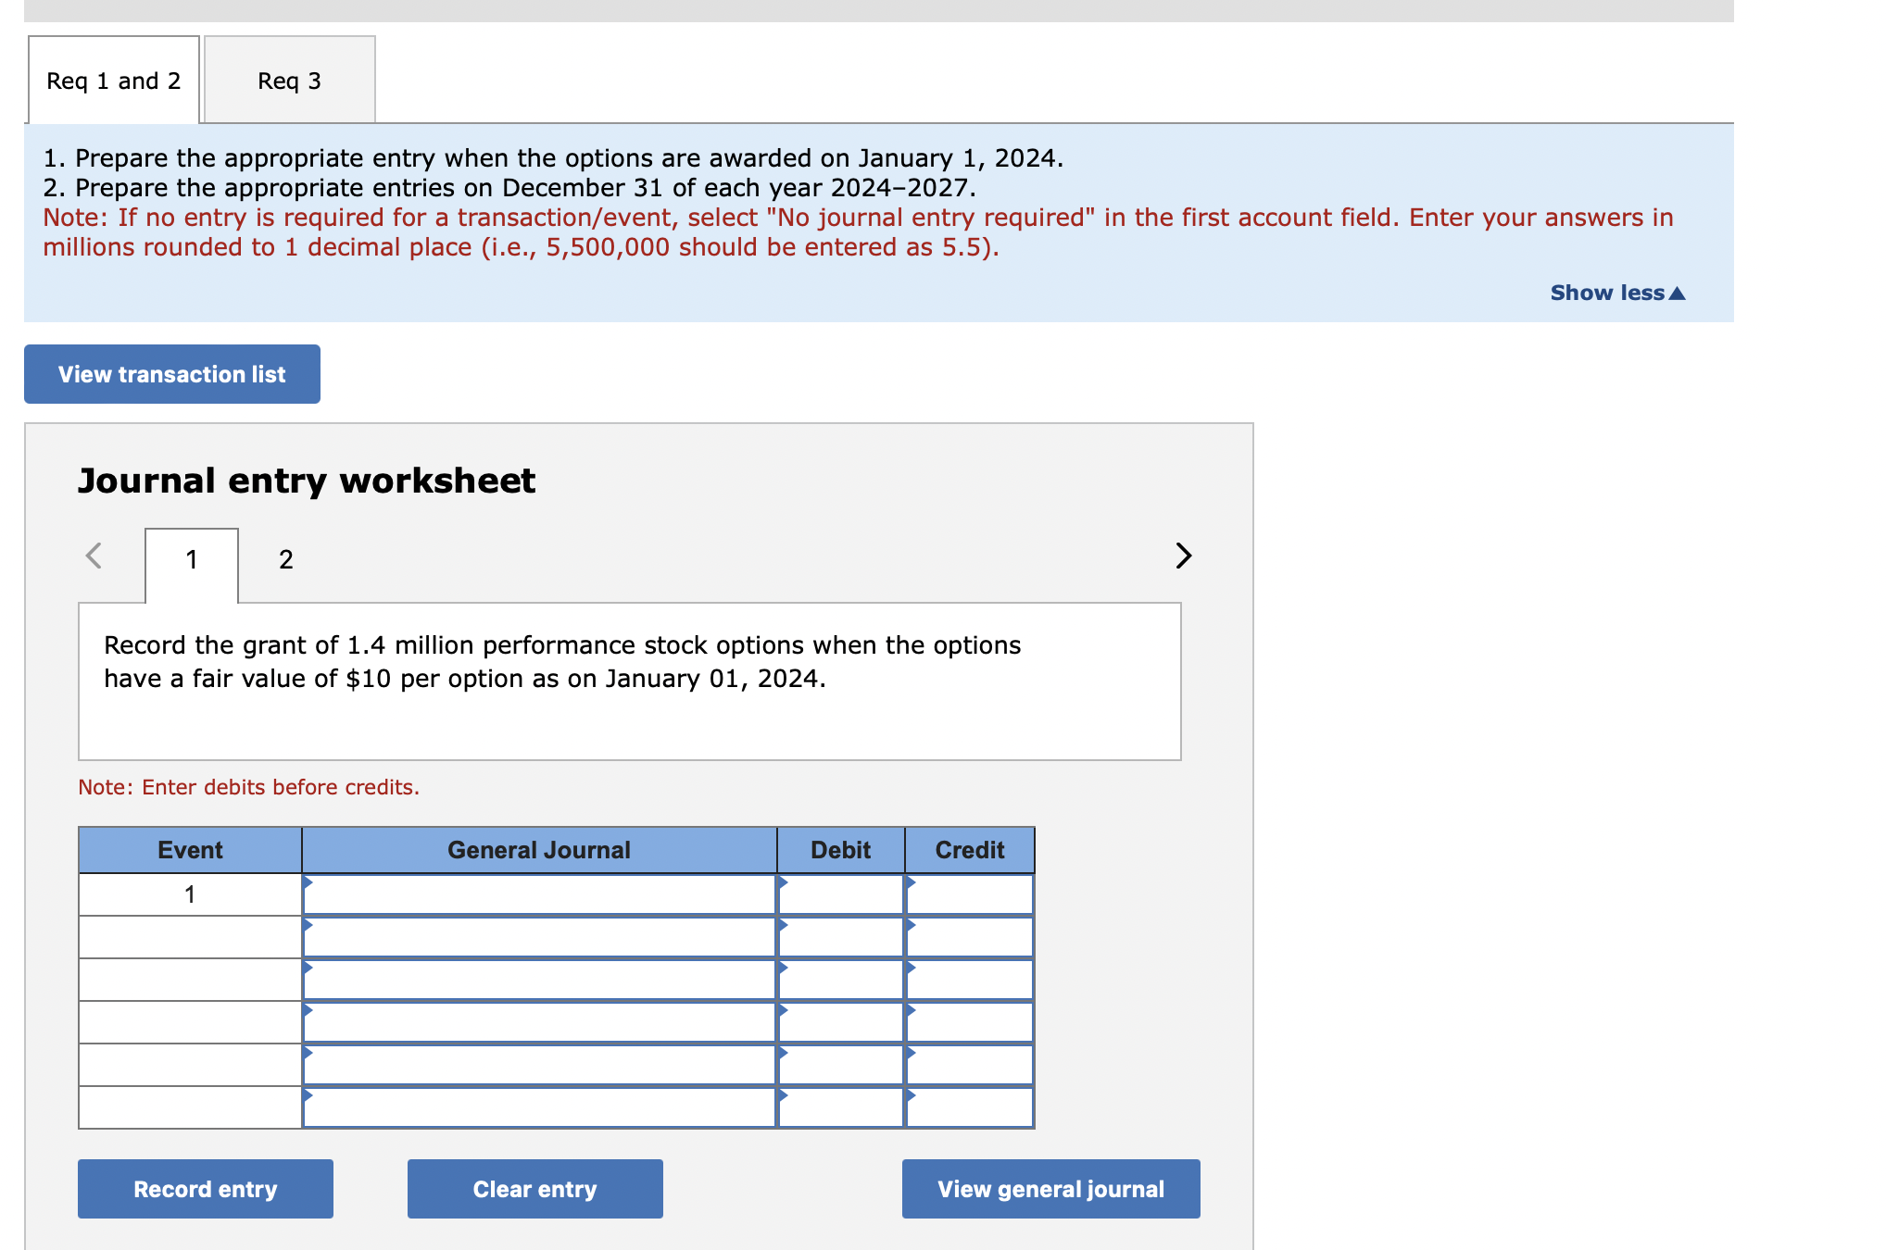Click the first row Credit field

click(969, 894)
